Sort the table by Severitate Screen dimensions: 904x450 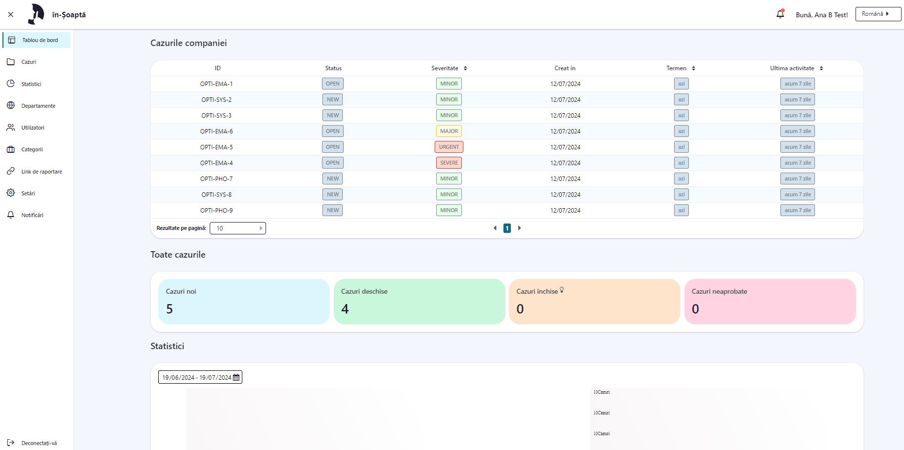click(x=465, y=68)
